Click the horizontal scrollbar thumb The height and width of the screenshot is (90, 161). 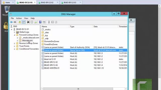coord(78,89)
